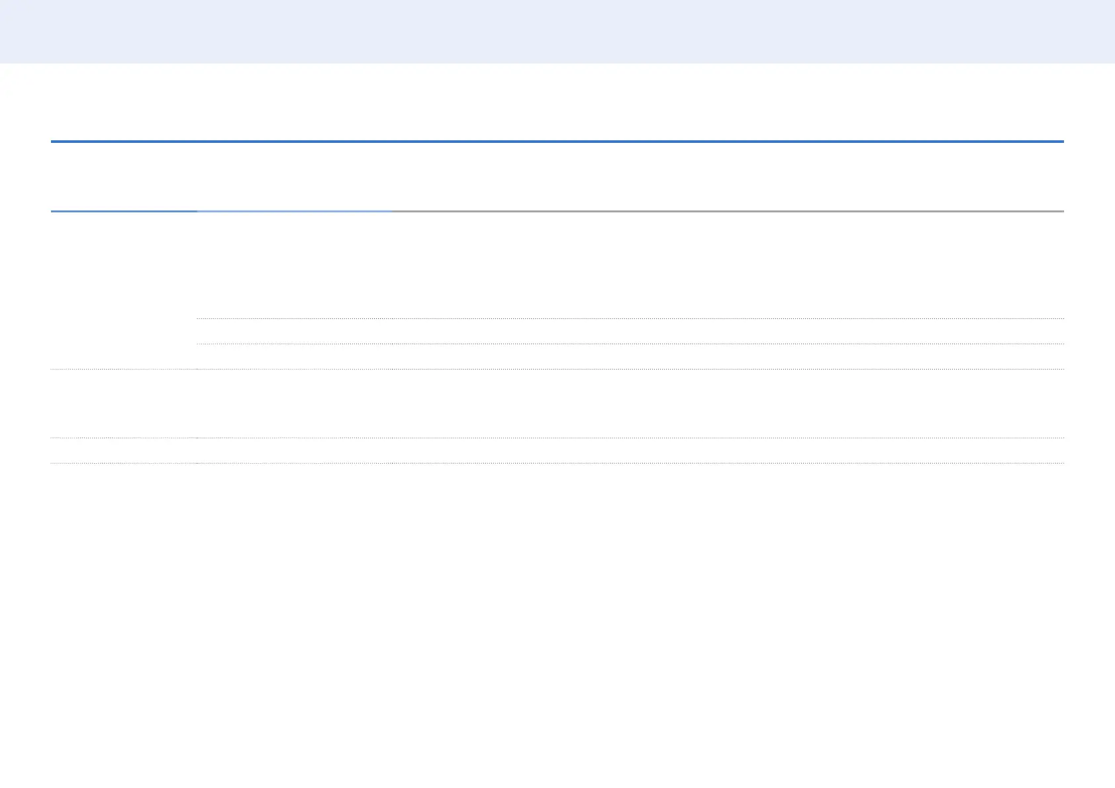1115x788 pixels.
Task: Click the light blue header band at top
Action: click(557, 31)
